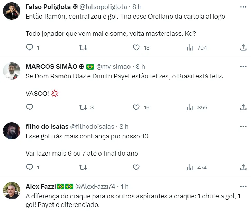Share MARCOS SIMÃO's tweet
Viewport: 251px width, 211px height.
(x=243, y=107)
